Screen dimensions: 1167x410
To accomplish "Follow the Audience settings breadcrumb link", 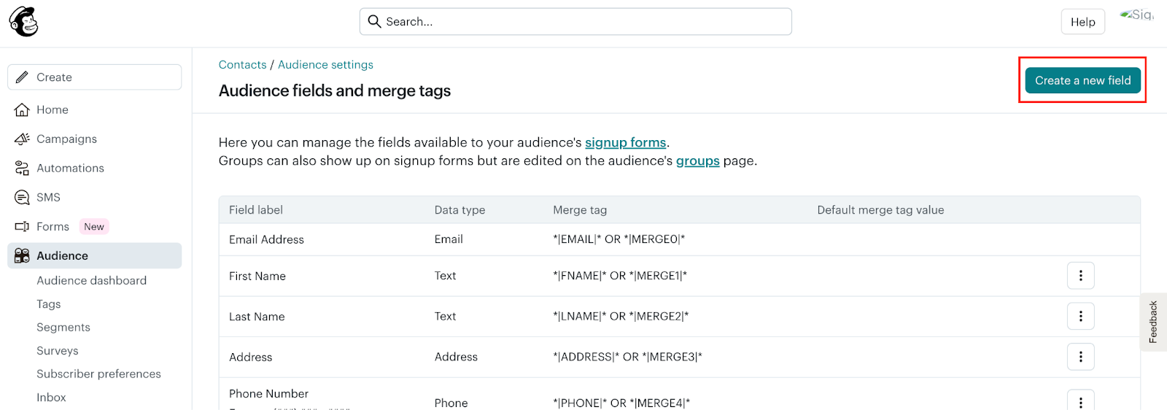I will [x=325, y=65].
